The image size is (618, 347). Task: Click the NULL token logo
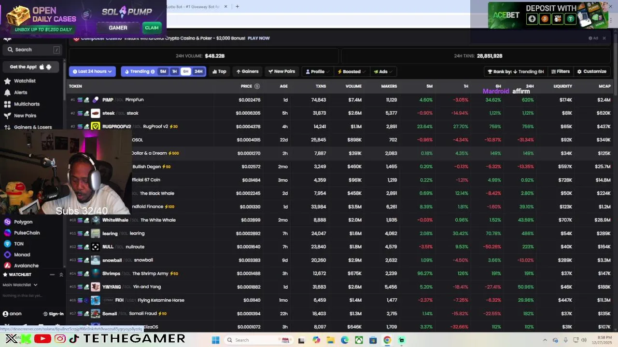click(95, 247)
